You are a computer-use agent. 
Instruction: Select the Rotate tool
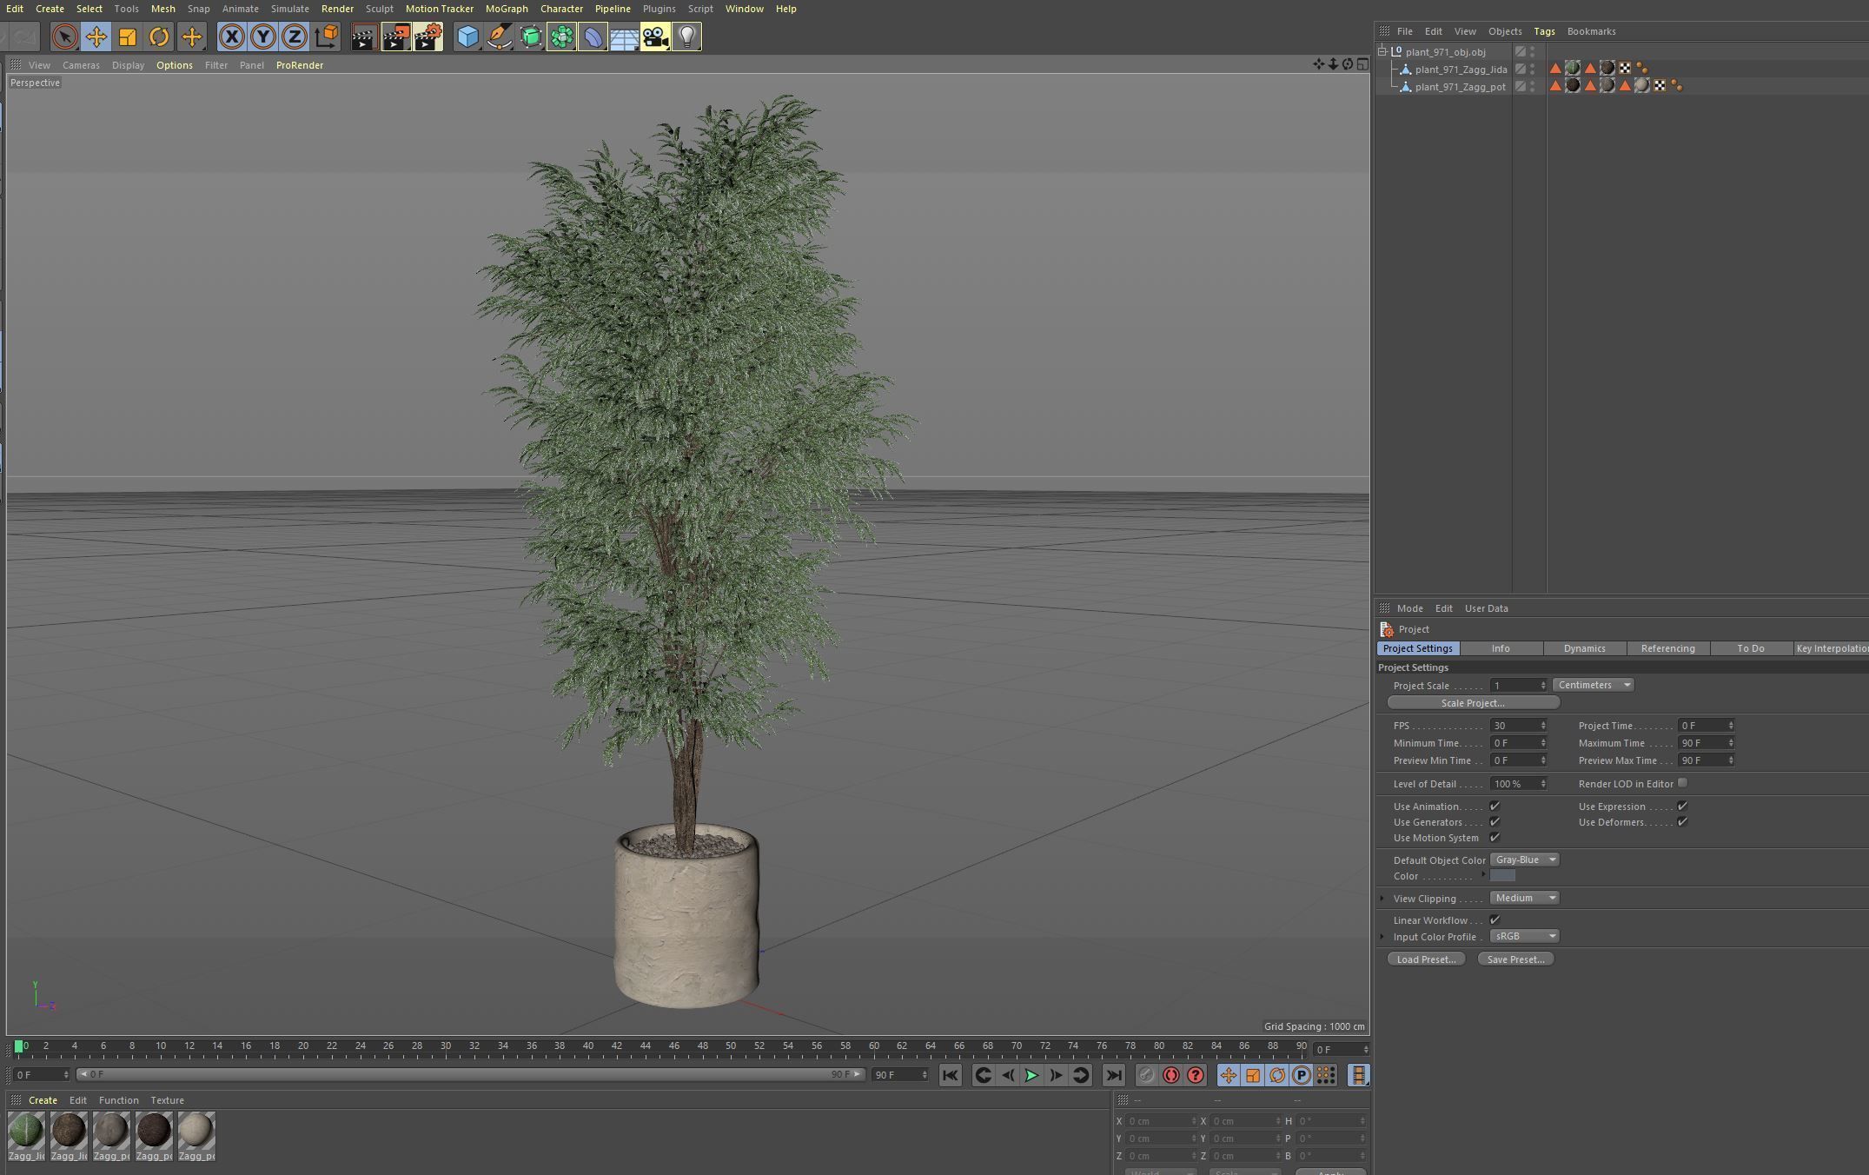click(158, 37)
